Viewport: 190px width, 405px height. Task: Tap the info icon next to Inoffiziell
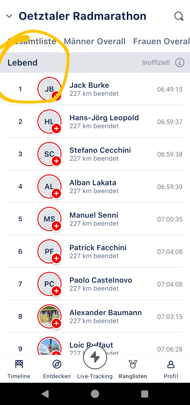click(x=180, y=63)
